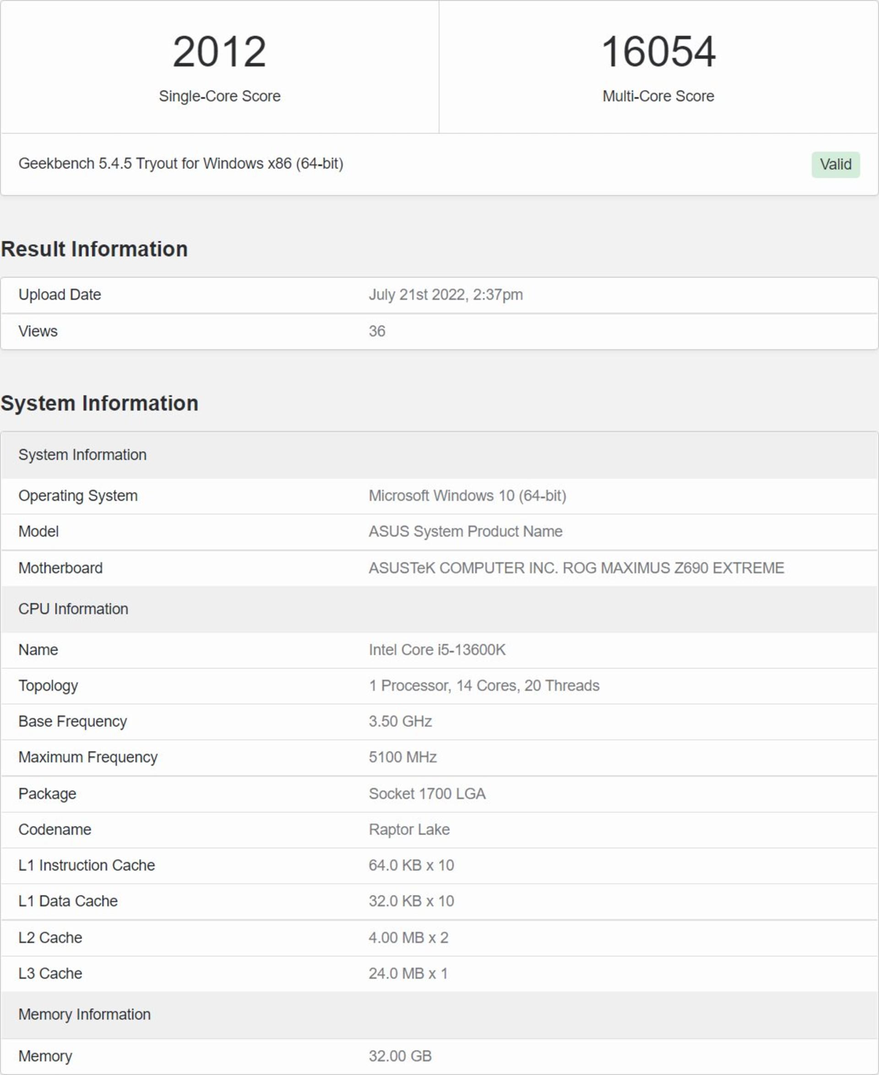Click the 2012 single-core score value
The image size is (879, 1075).
click(x=219, y=52)
